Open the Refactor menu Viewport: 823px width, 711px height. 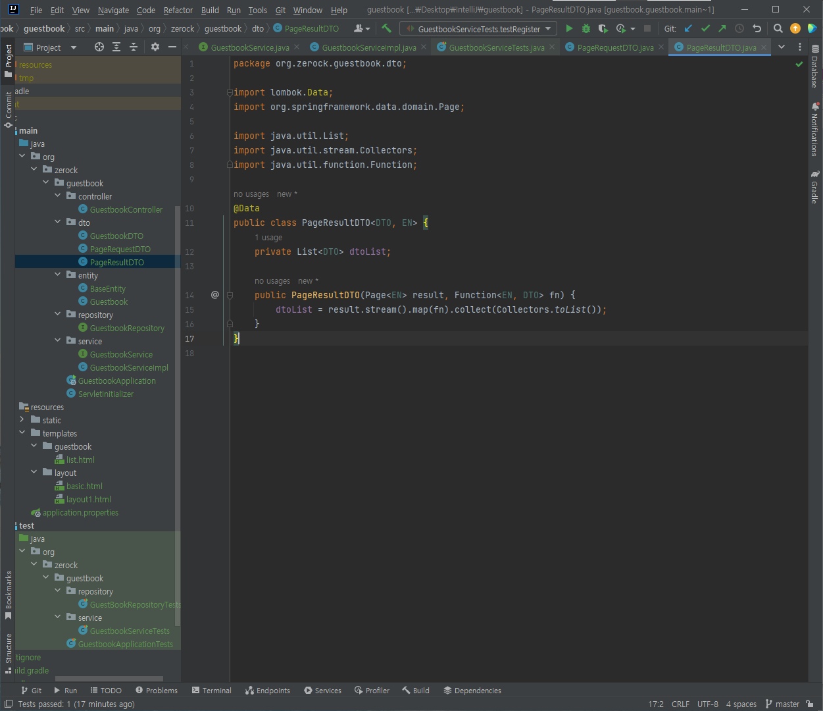tap(178, 10)
